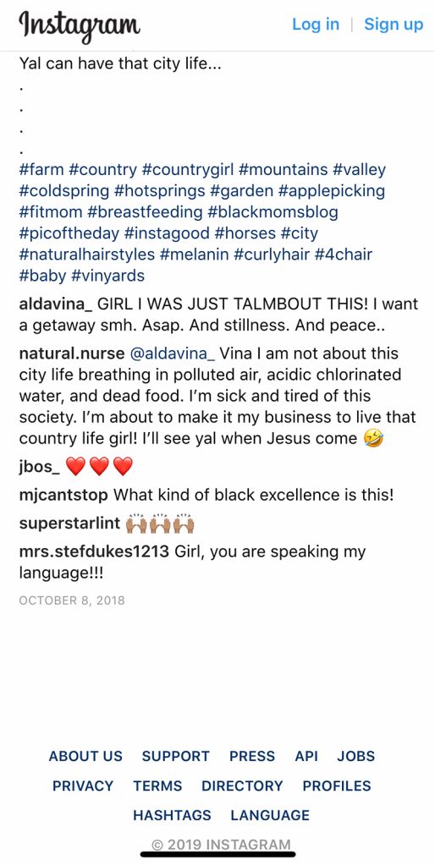The image size is (435, 866).
Task: Visit the aldavina_ commenter profile
Action: (x=55, y=304)
